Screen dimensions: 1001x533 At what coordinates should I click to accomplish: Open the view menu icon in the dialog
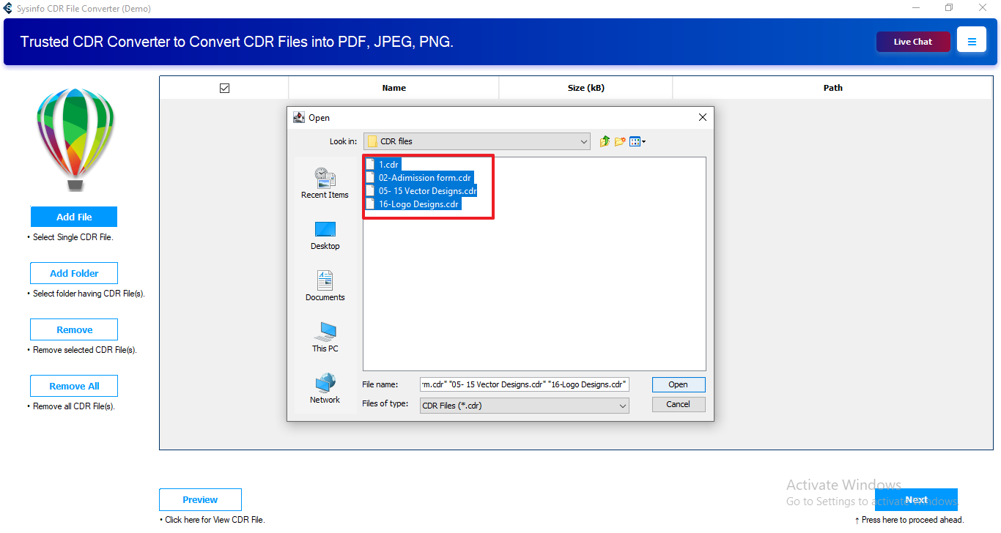637,141
